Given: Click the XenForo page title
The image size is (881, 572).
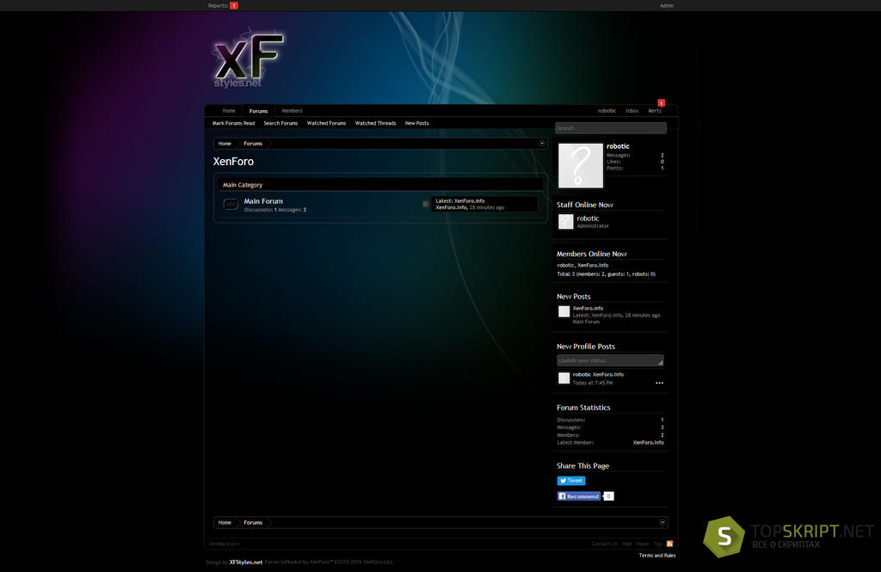Looking at the screenshot, I should pyautogui.click(x=233, y=161).
